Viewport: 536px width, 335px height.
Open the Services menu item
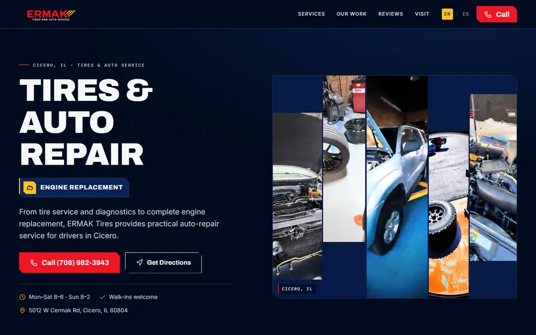311,14
